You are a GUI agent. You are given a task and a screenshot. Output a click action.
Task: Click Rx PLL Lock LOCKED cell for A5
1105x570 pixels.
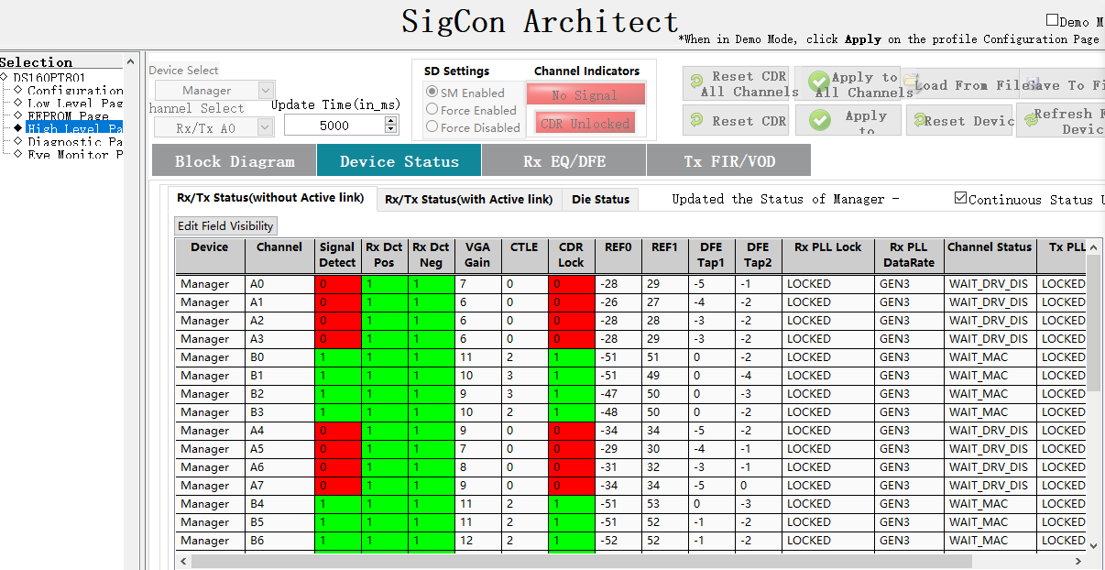[828, 449]
